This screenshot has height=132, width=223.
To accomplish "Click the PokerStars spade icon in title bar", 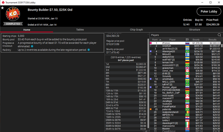I will click(3, 3).
